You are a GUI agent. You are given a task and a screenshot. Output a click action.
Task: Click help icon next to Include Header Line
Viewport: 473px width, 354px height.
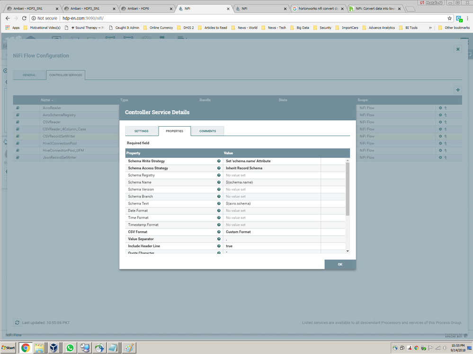click(218, 246)
